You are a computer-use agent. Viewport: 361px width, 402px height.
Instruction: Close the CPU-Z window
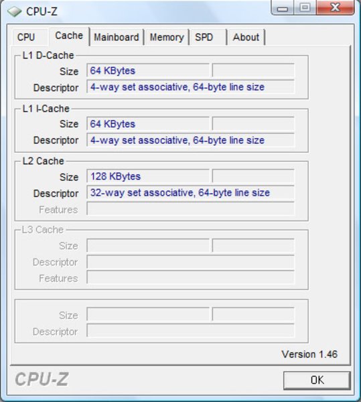coord(335,7)
